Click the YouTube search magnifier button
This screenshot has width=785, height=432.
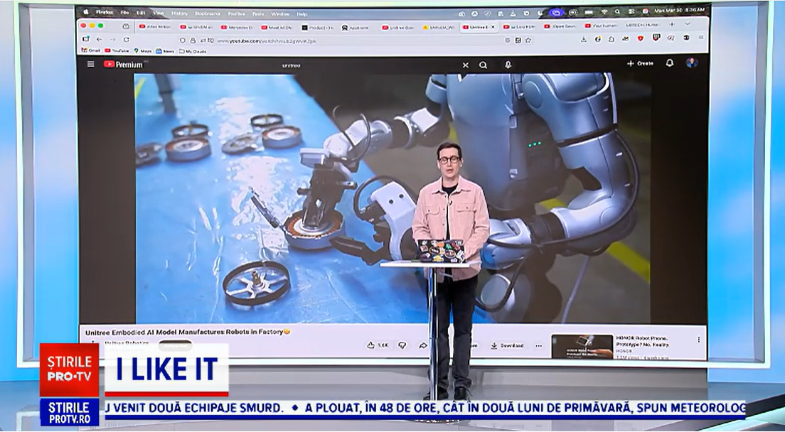484,65
